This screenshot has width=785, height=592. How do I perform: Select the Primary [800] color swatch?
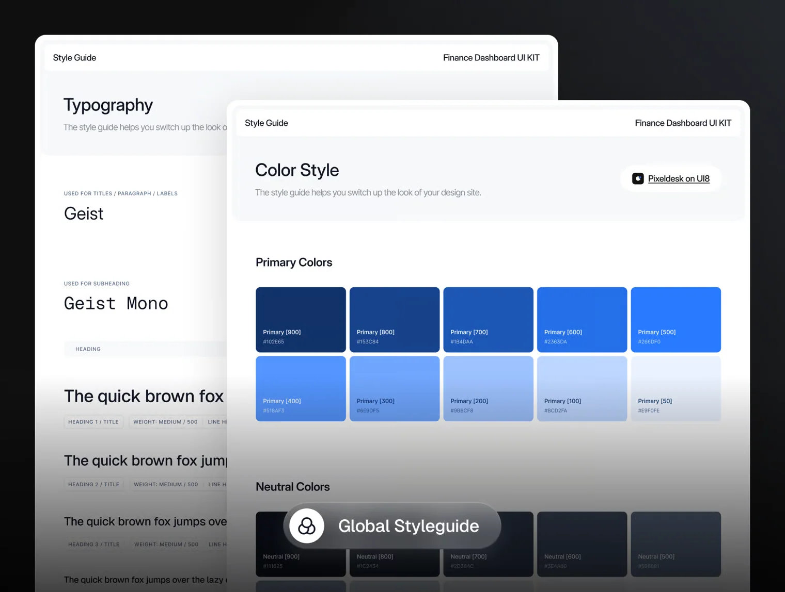tap(395, 320)
